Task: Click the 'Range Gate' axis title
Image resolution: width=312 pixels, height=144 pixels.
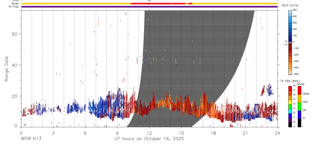Action: [x=7, y=69]
